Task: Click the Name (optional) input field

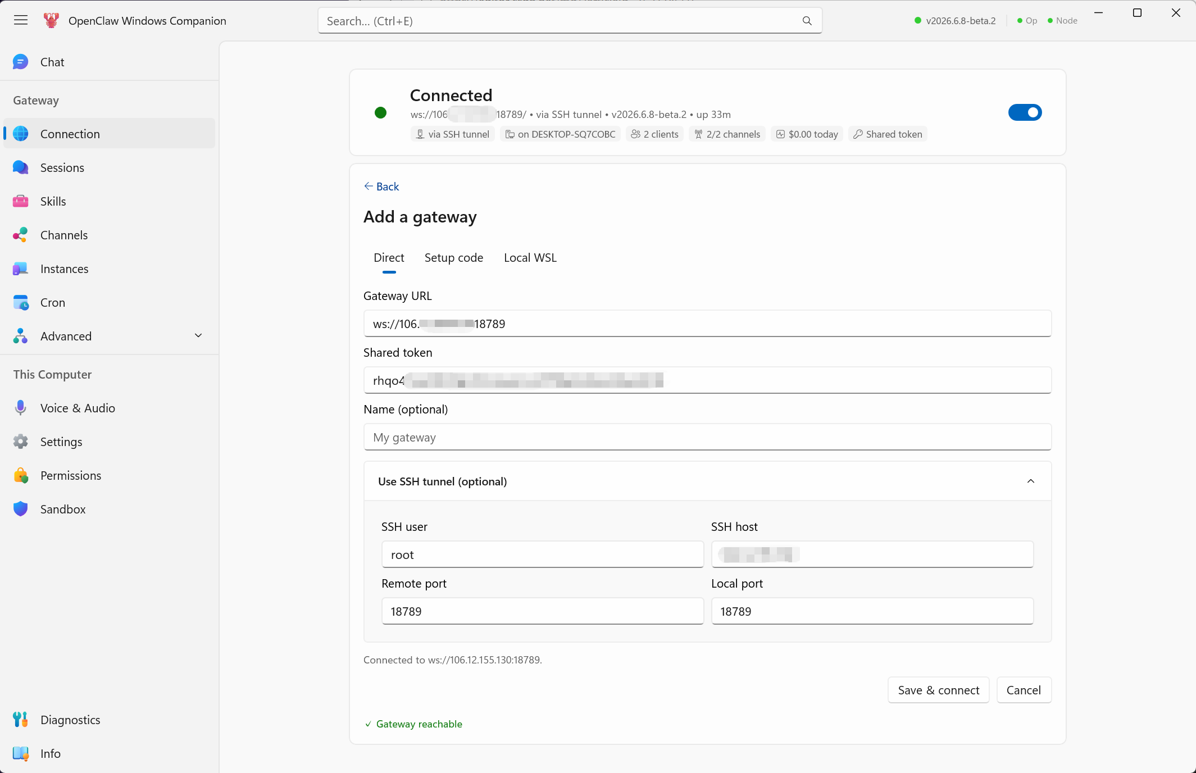Action: pyautogui.click(x=707, y=437)
